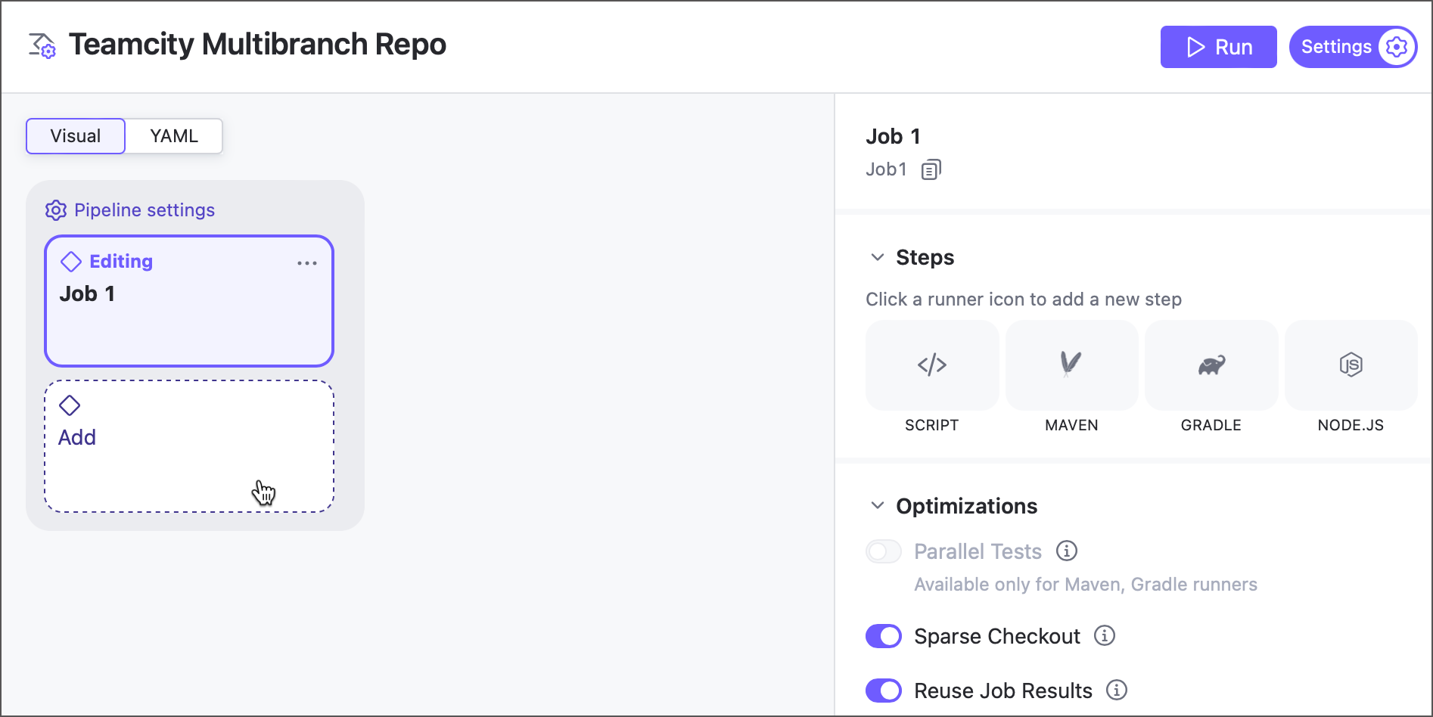Collapse the Optimizations section
The height and width of the screenshot is (717, 1433).
click(878, 505)
